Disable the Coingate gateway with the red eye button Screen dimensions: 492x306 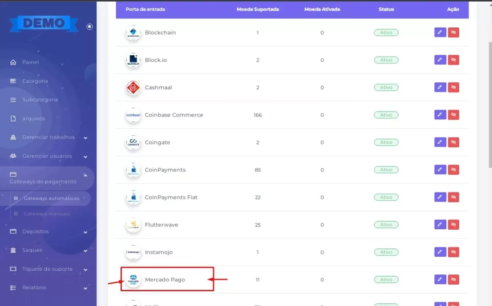[453, 142]
